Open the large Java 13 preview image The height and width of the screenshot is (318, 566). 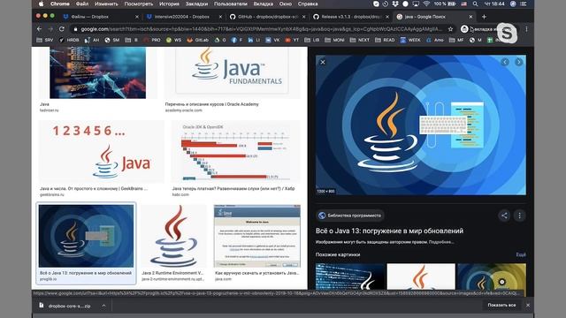point(421,125)
